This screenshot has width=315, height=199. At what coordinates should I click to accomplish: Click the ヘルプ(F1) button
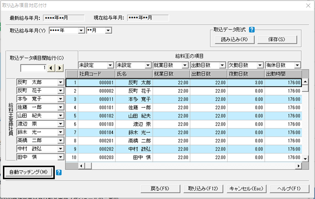click(289, 188)
